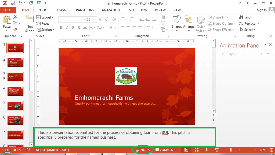
Task: Open the COMMENTS pane from the status bar
Action: coord(166,150)
